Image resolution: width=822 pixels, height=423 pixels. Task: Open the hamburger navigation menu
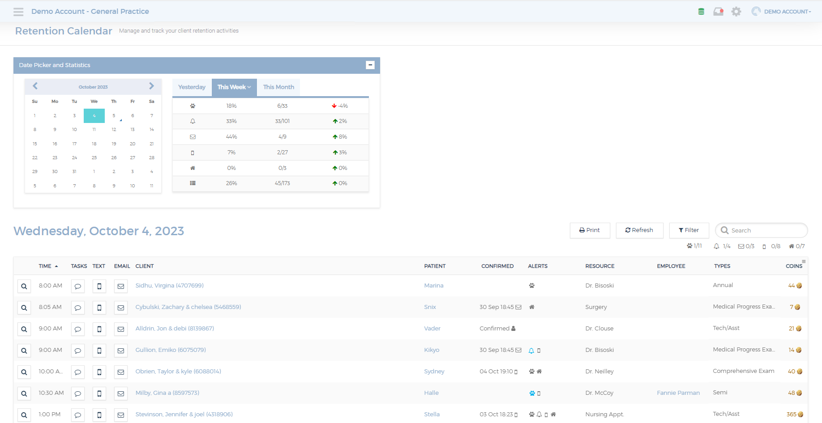pyautogui.click(x=18, y=12)
